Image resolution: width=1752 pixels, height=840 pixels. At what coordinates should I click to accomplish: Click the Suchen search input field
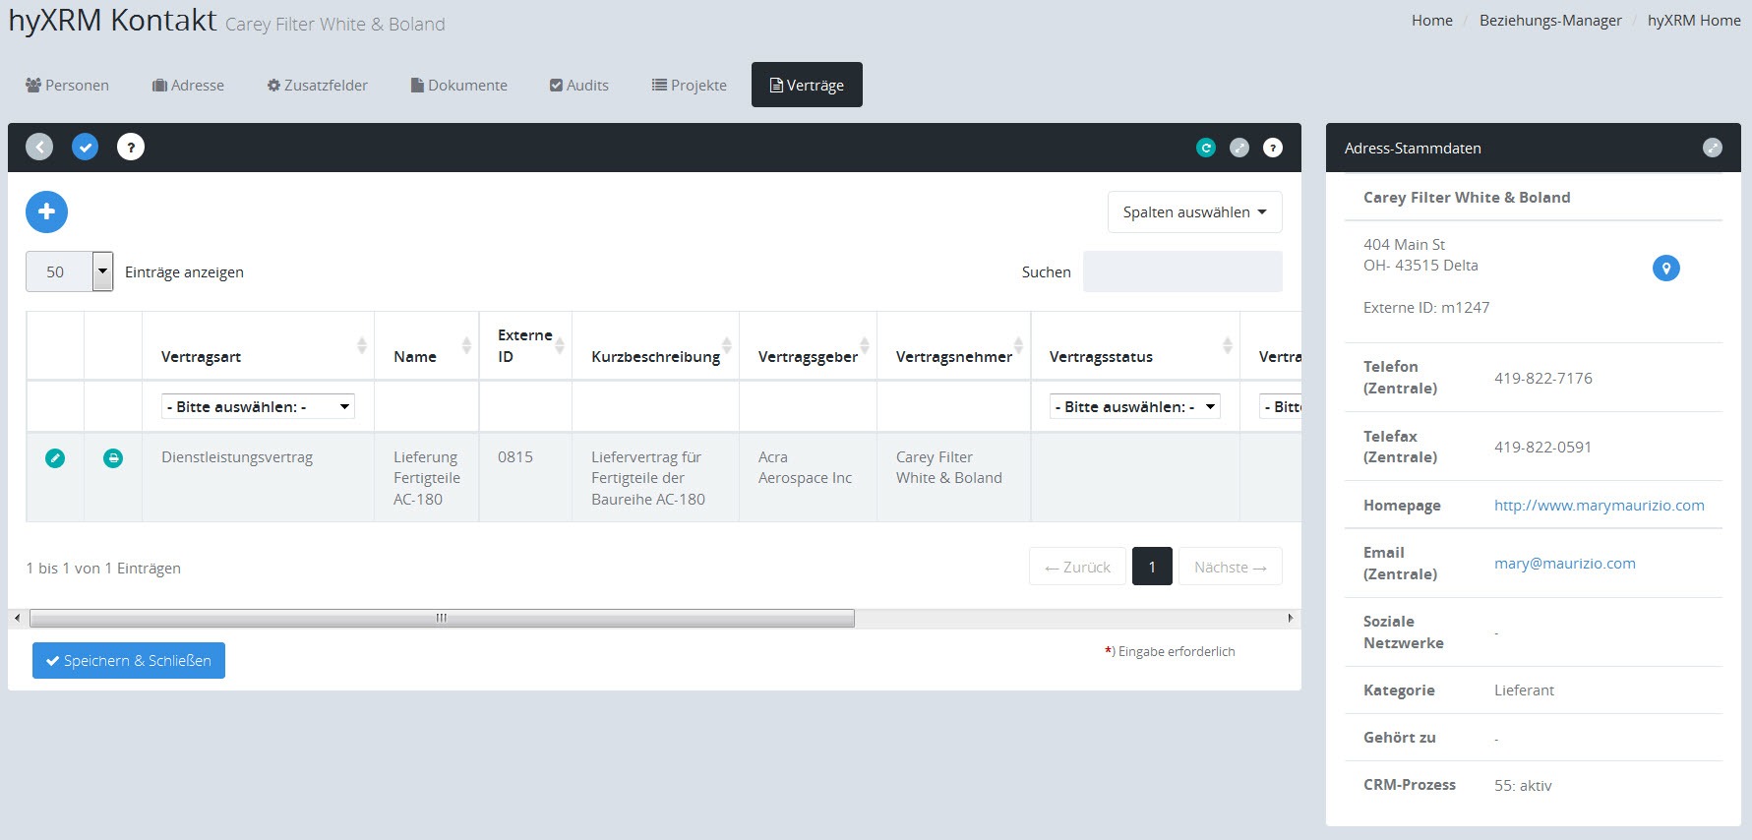pyautogui.click(x=1181, y=271)
